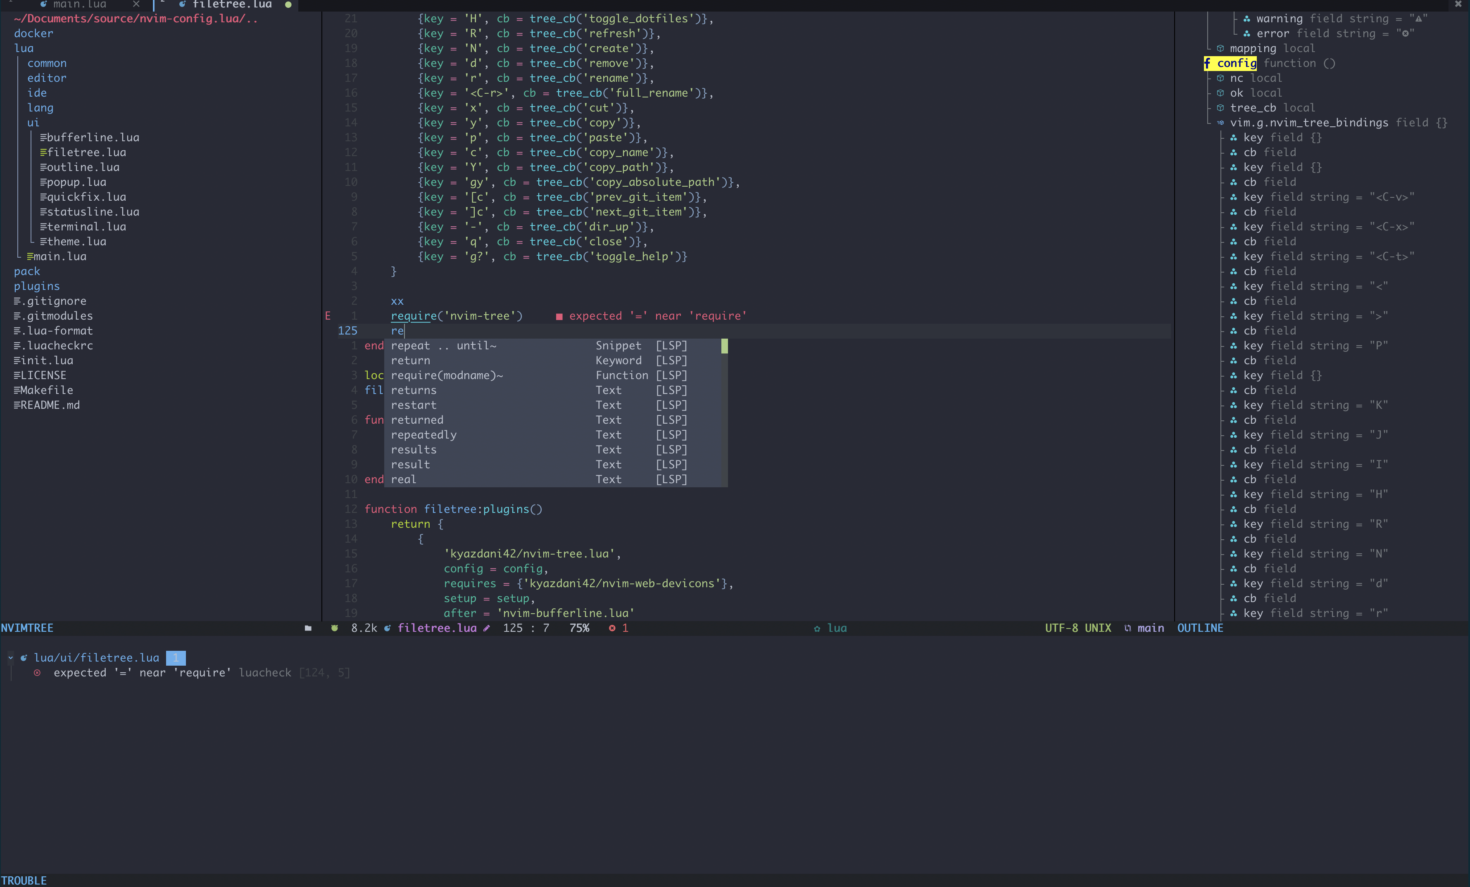Open quickfix.lua from the tree

pos(86,197)
